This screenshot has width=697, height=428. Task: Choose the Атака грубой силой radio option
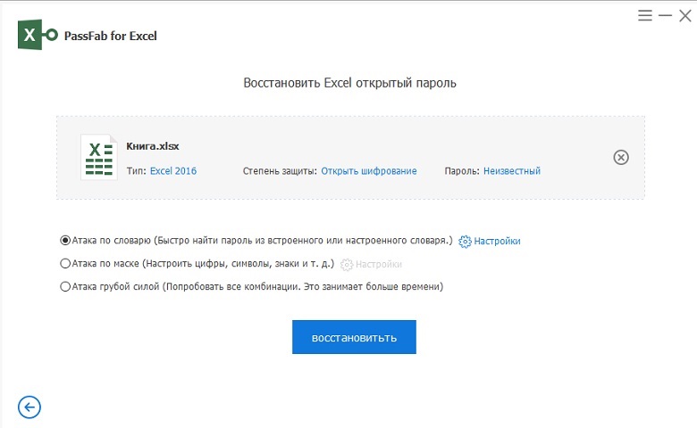tap(65, 287)
